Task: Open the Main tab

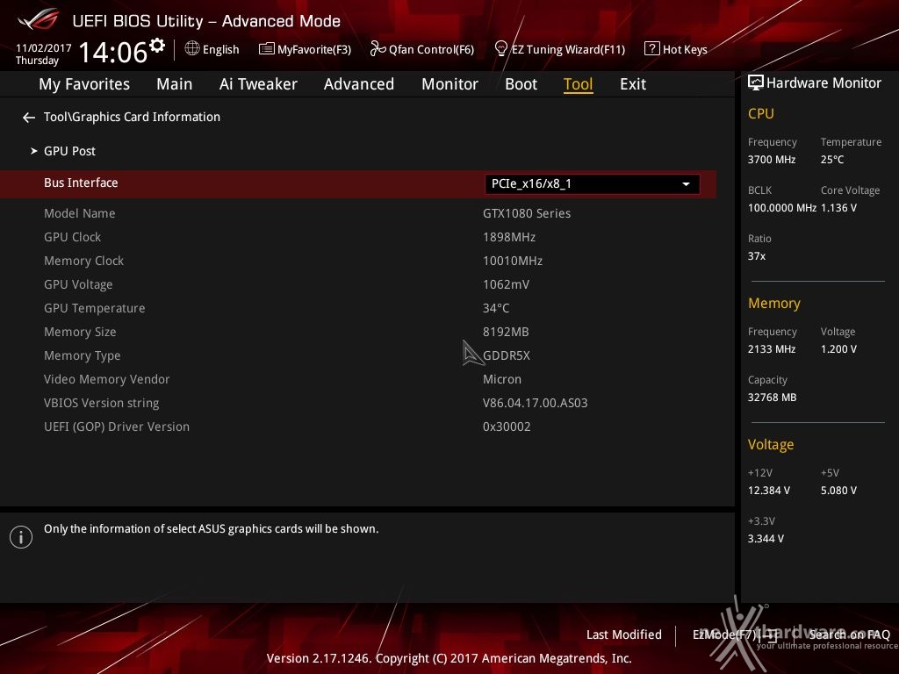Action: coord(175,84)
